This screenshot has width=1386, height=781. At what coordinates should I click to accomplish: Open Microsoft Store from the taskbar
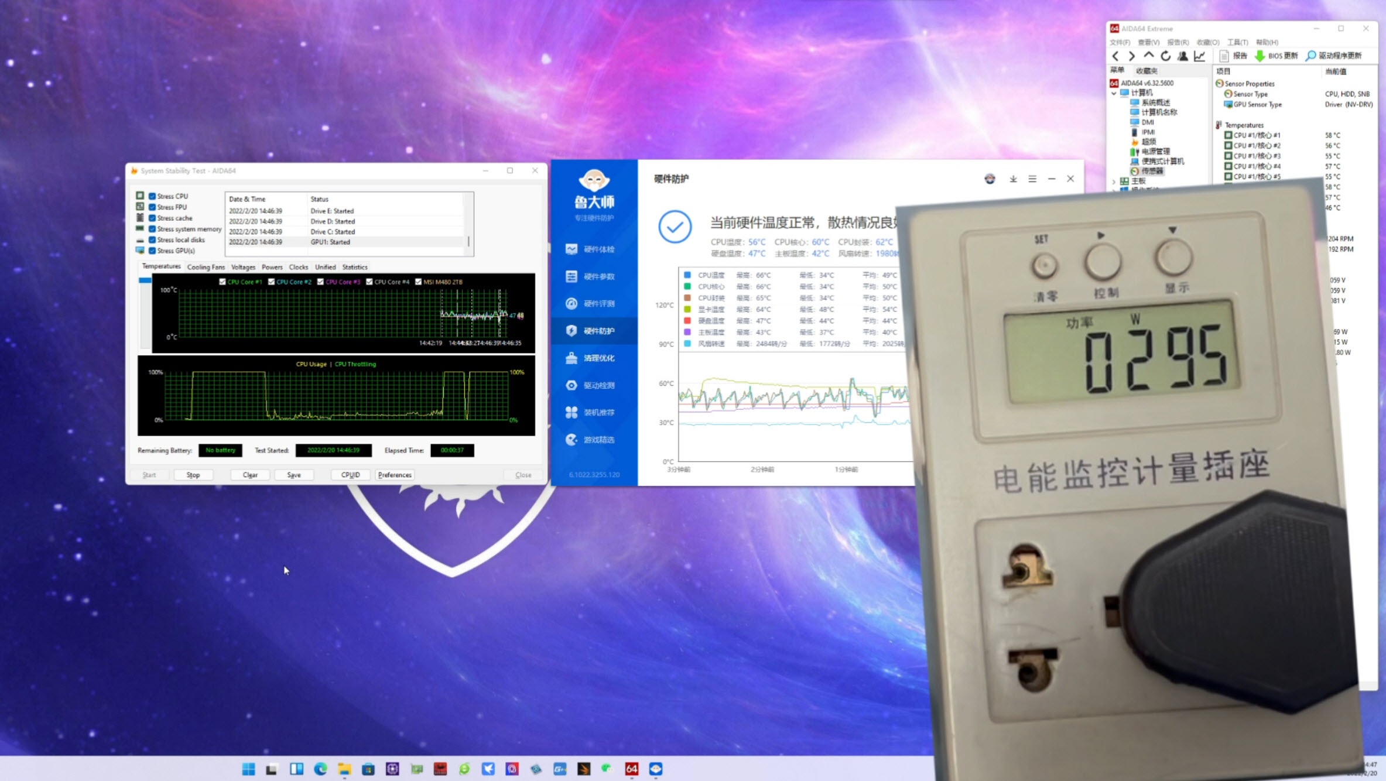click(368, 769)
